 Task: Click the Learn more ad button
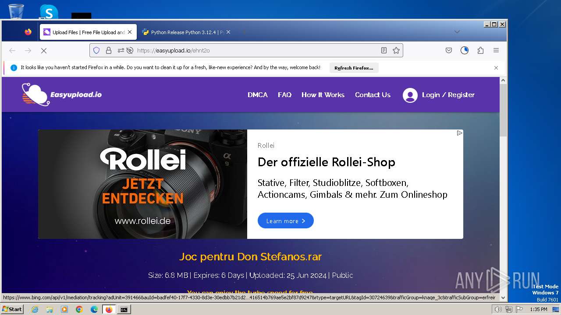point(286,221)
